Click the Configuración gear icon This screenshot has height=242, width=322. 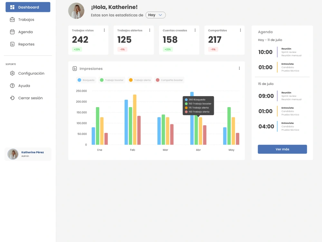12,73
